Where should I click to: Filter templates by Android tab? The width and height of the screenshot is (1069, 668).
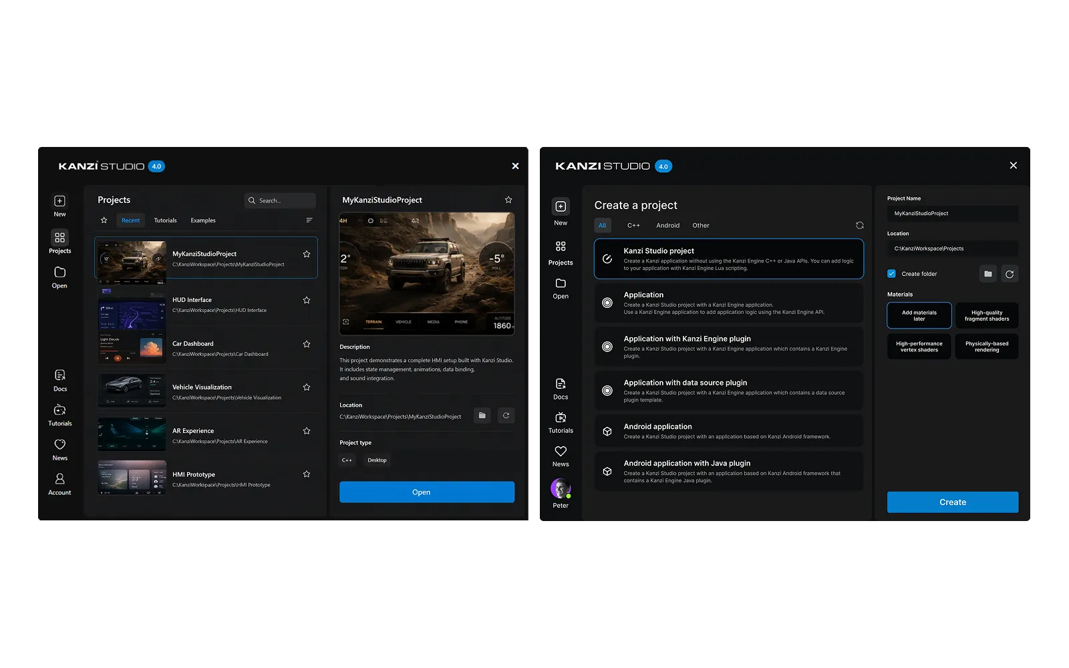[x=668, y=226]
